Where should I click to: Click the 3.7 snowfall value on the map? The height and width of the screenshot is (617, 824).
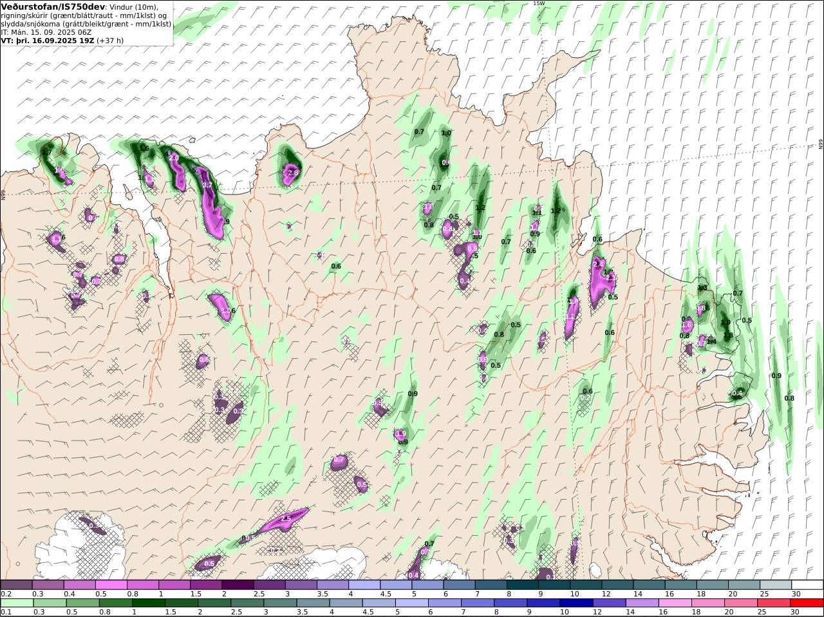coord(207,185)
